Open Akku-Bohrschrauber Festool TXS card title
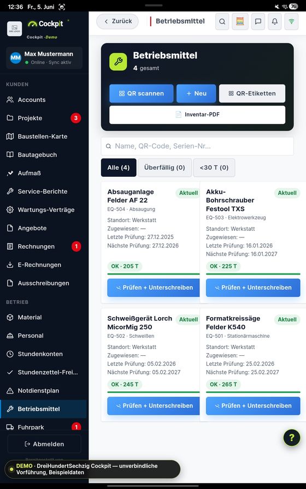This screenshot has width=306, height=489. point(230,200)
